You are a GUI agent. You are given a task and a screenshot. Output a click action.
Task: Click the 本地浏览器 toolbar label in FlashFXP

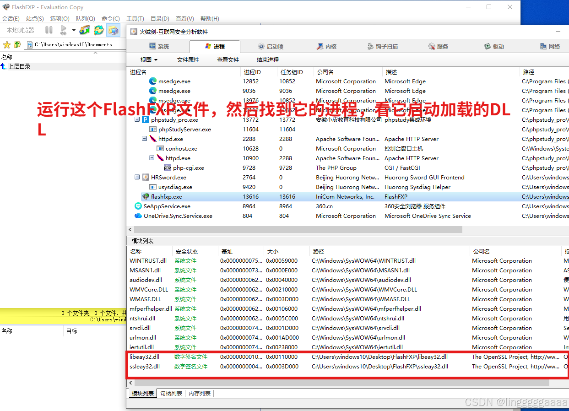tap(20, 30)
